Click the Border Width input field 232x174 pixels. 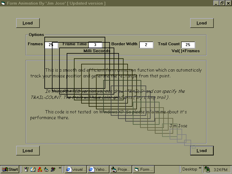[146, 45]
